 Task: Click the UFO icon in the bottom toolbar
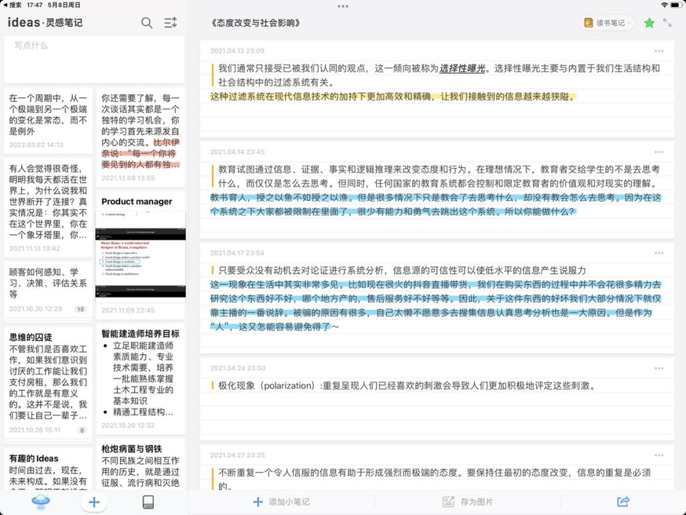click(41, 502)
